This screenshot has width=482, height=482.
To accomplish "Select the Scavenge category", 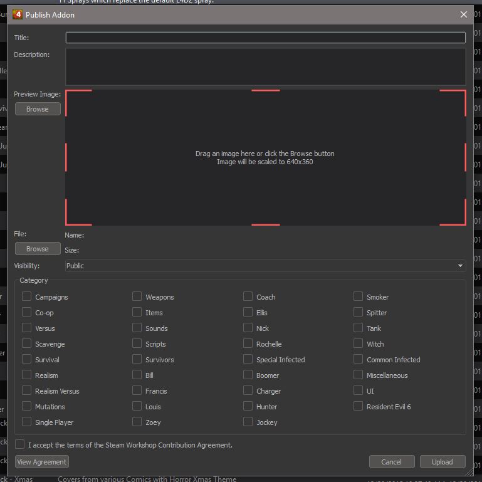I will [26, 343].
